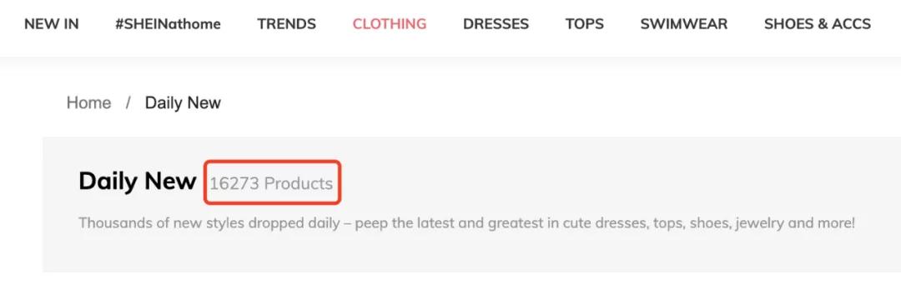Open the NEW IN menu

click(x=51, y=24)
